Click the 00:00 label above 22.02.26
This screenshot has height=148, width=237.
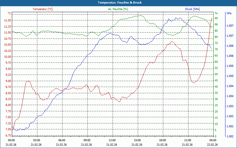(213, 140)
